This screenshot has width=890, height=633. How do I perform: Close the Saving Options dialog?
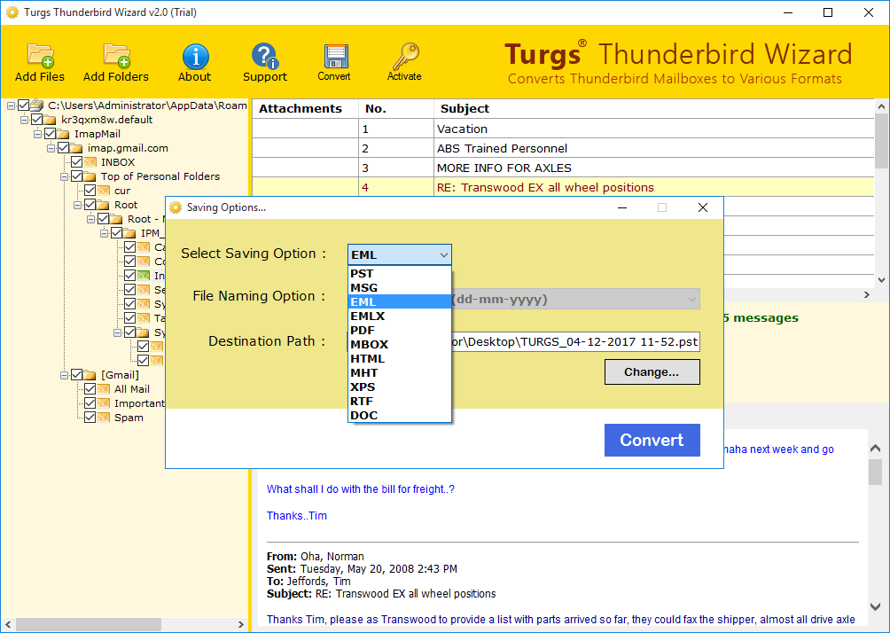click(x=703, y=207)
